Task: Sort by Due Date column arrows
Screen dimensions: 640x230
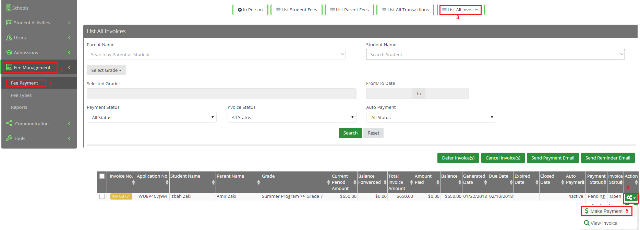Action: click(511, 182)
